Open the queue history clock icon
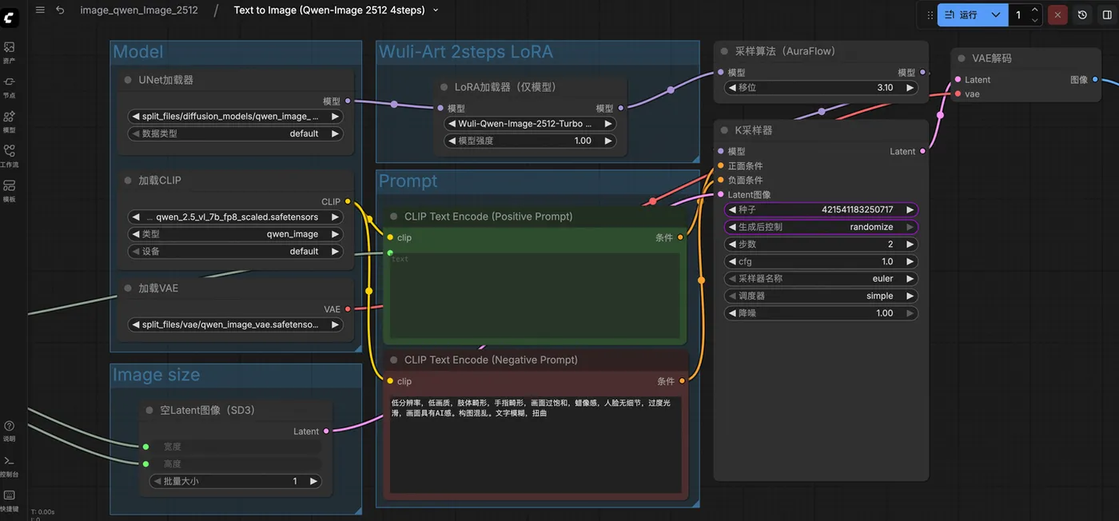The width and height of the screenshot is (1119, 521). point(1082,14)
